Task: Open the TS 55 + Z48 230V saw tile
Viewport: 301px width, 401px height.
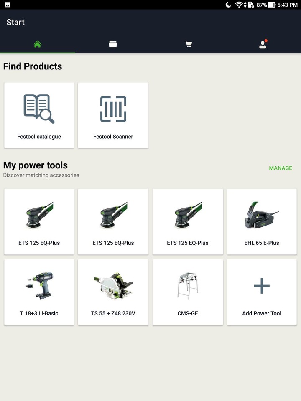Action: (113, 292)
